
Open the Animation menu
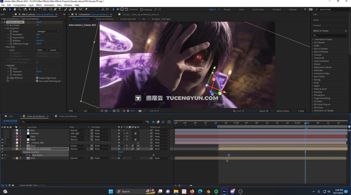tap(49, 5)
